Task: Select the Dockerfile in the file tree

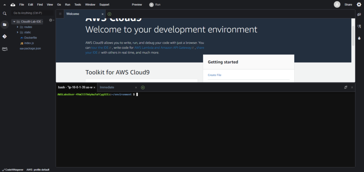Action: (31, 38)
